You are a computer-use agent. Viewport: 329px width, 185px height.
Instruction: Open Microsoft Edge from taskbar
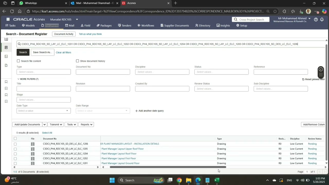tap(198, 180)
